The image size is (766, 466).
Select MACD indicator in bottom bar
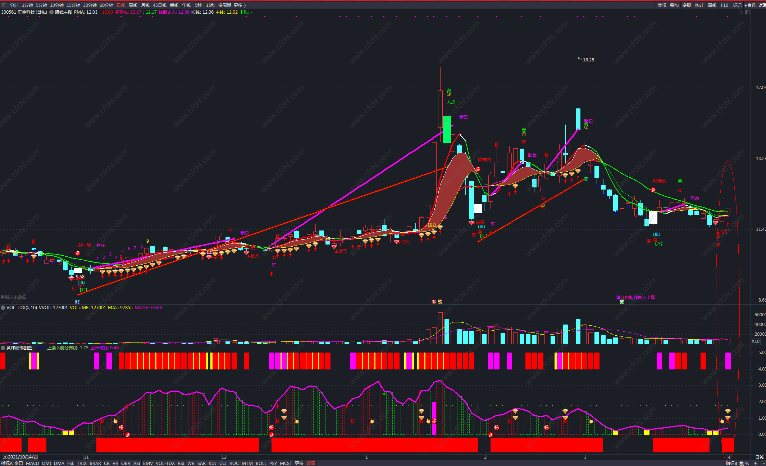click(32, 463)
